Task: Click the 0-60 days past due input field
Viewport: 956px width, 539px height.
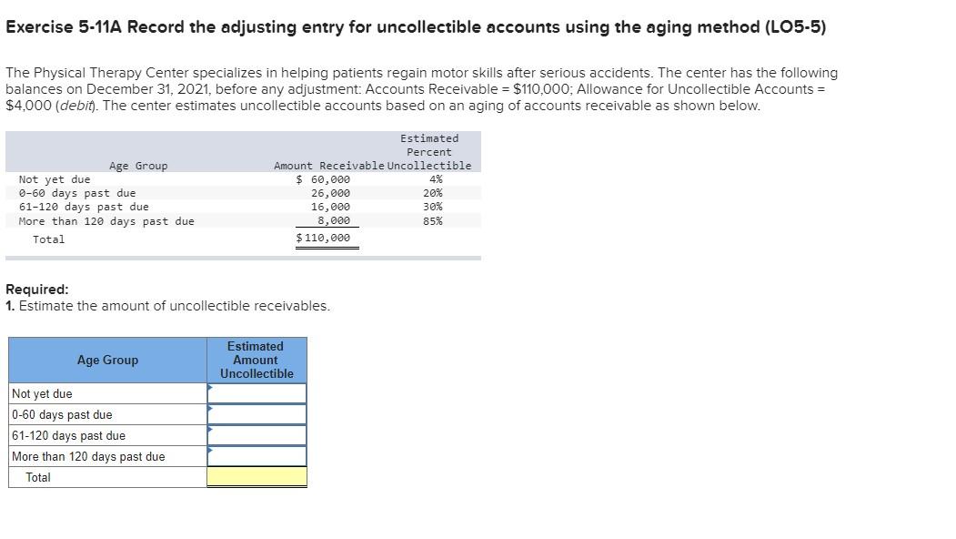Action: tap(256, 413)
